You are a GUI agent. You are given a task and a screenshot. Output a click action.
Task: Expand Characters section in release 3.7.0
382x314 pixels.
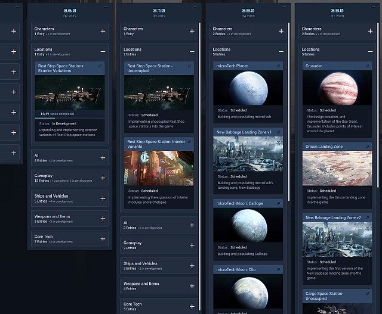[x=192, y=31]
